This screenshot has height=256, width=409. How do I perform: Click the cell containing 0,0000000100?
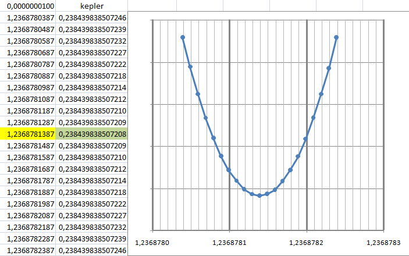[x=28, y=6]
